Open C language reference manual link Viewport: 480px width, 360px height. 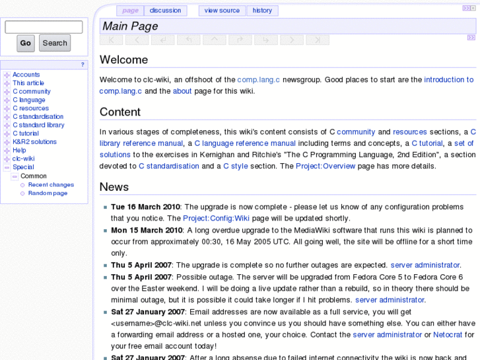[x=245, y=143]
